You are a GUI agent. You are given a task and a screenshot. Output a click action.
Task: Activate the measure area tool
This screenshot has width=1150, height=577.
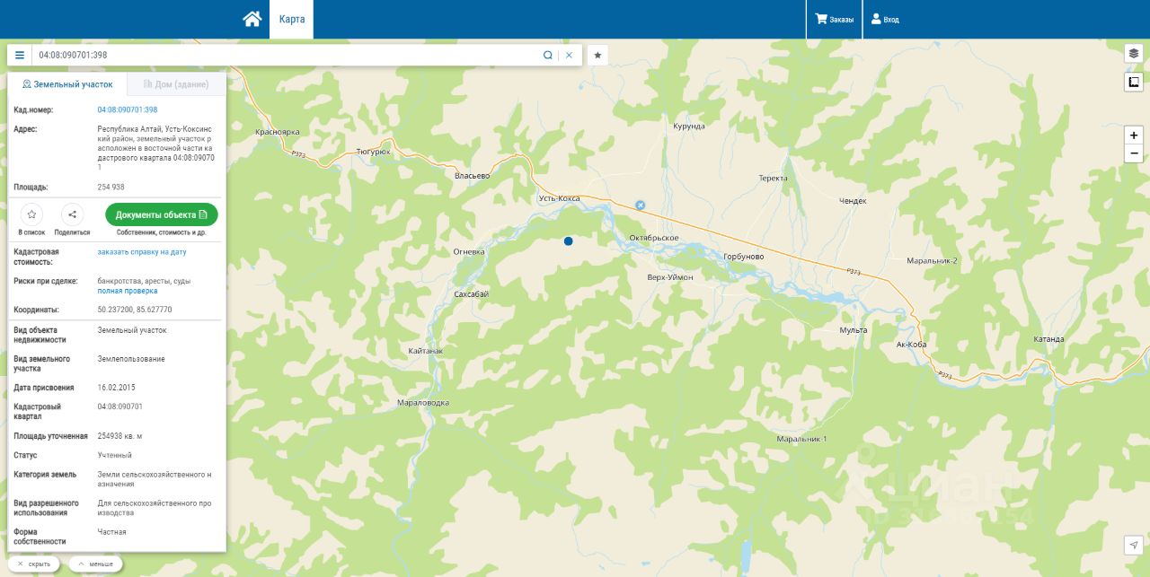[x=1134, y=83]
